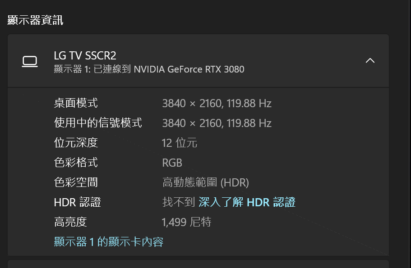411x268 pixels.
Task: Select the active signal mode 119.88 Hz value
Action: pos(217,123)
